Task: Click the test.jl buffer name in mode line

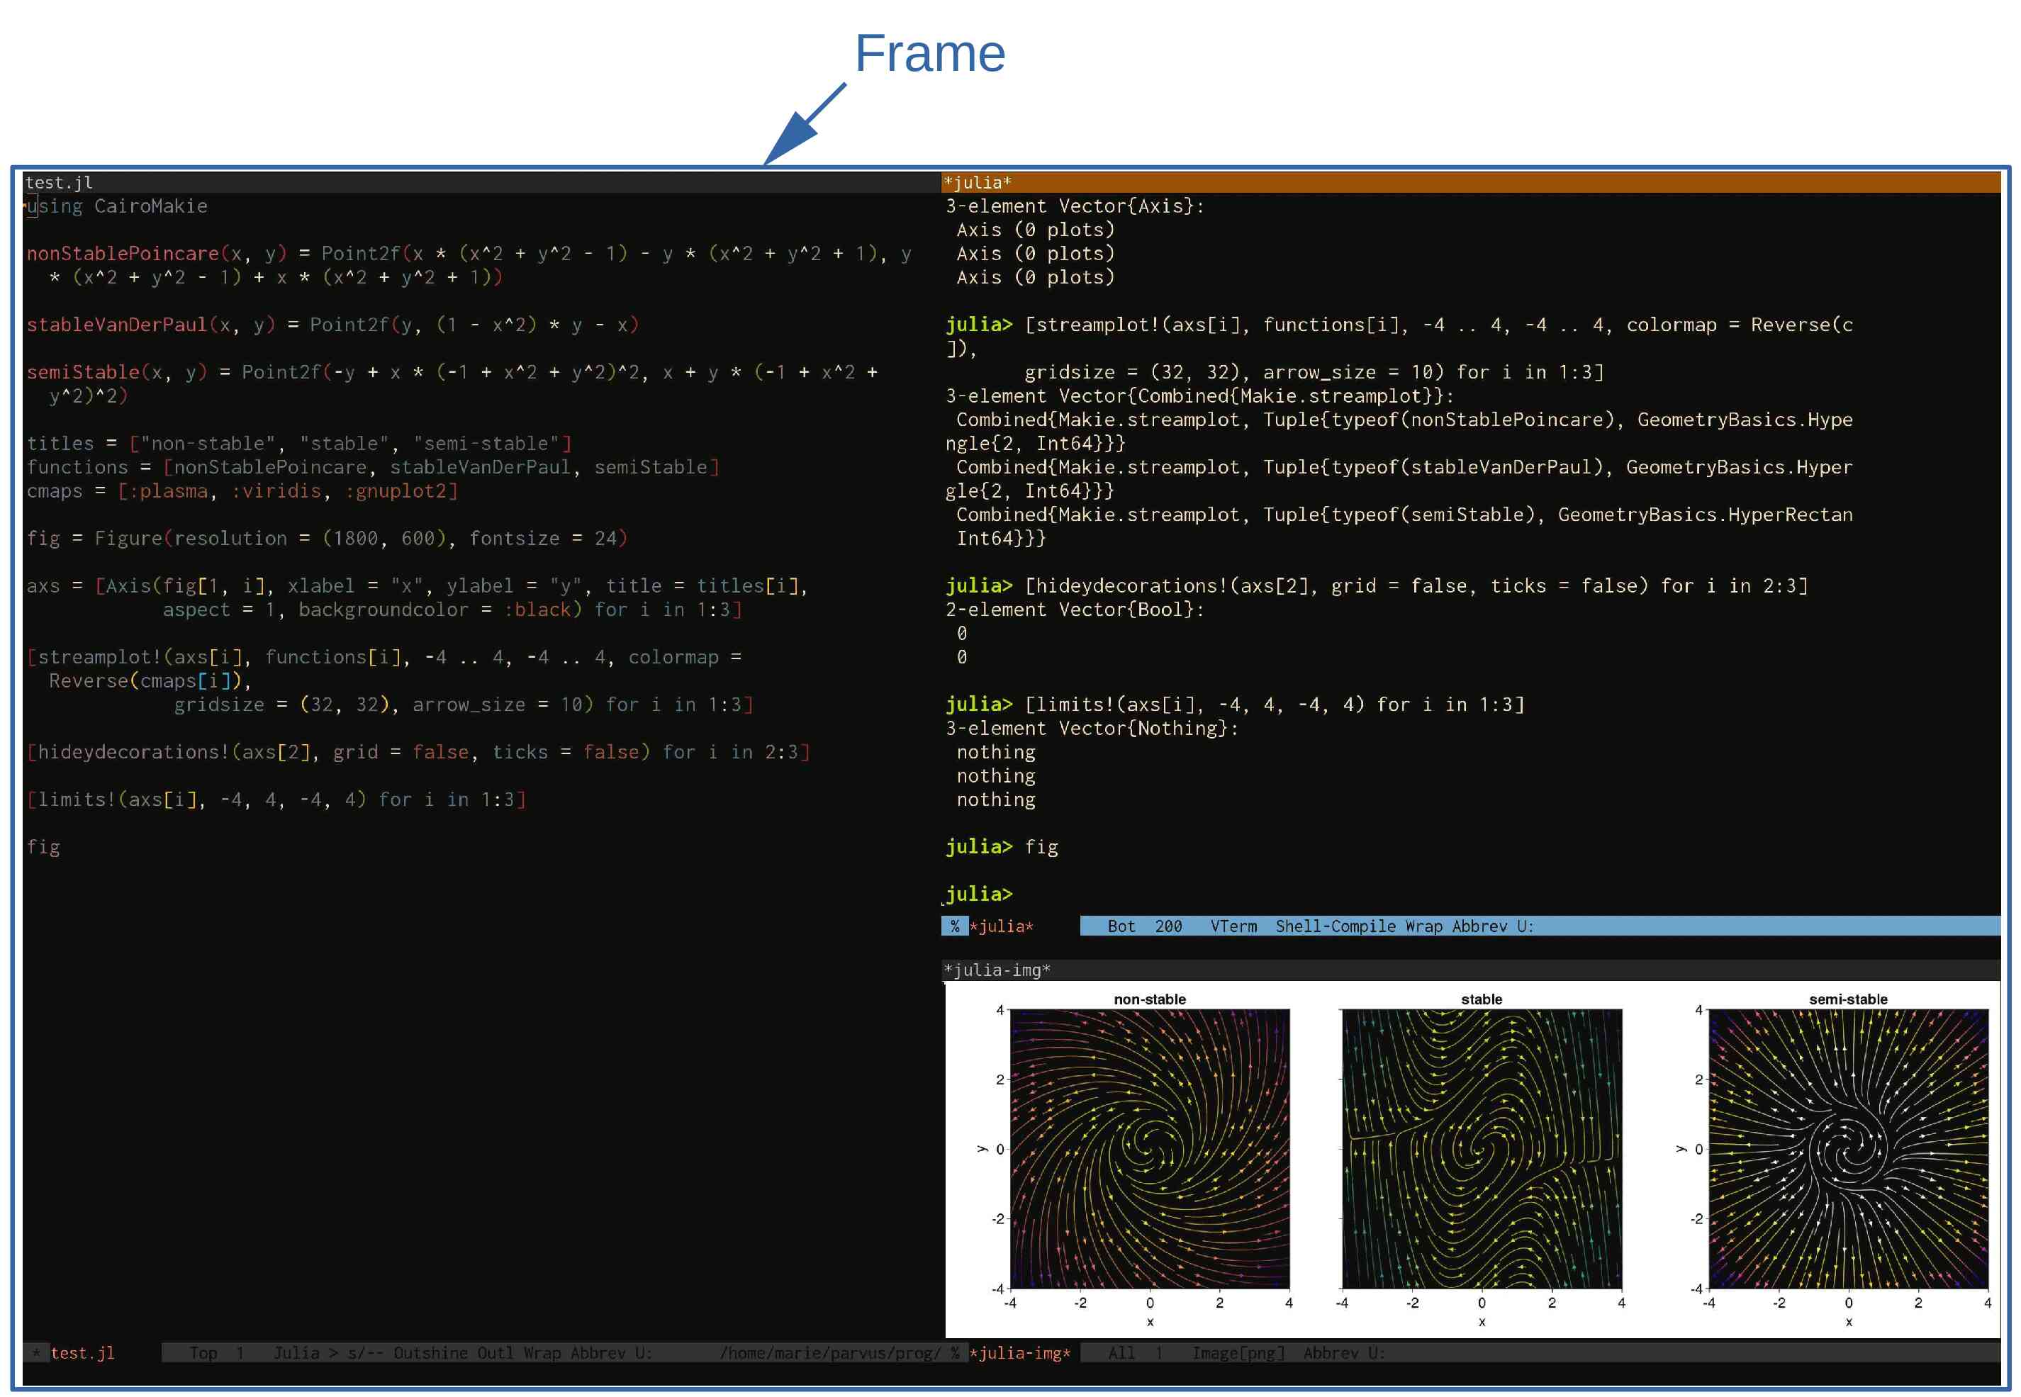Action: pos(82,1353)
